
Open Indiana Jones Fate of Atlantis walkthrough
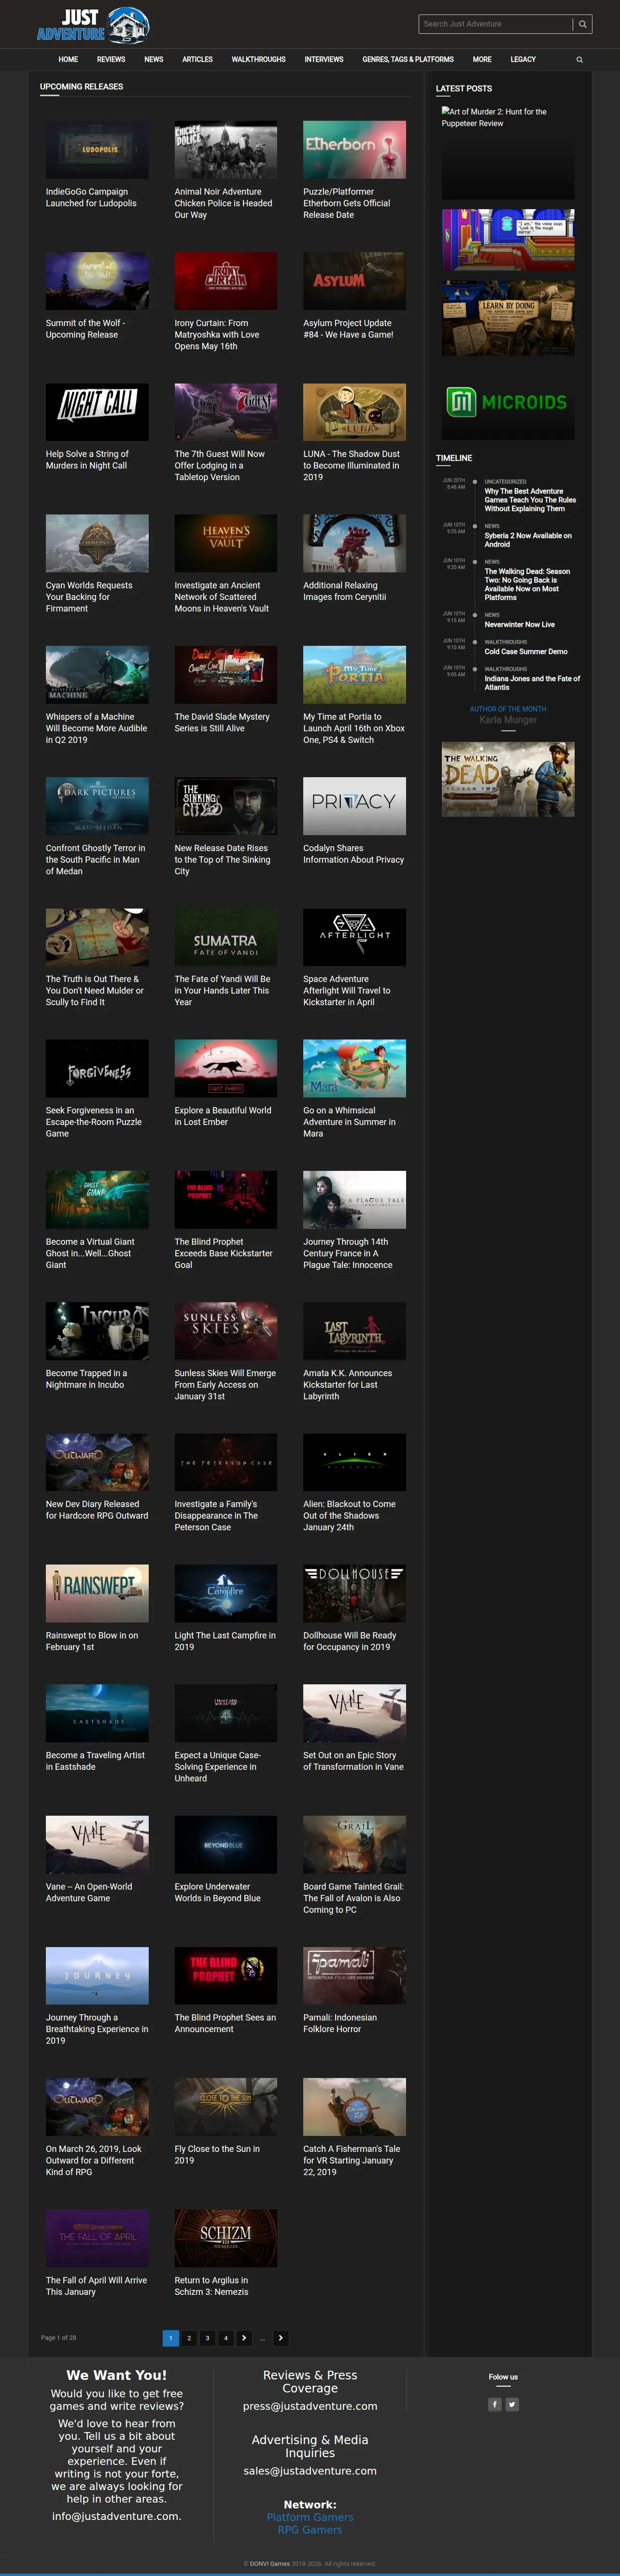532,683
